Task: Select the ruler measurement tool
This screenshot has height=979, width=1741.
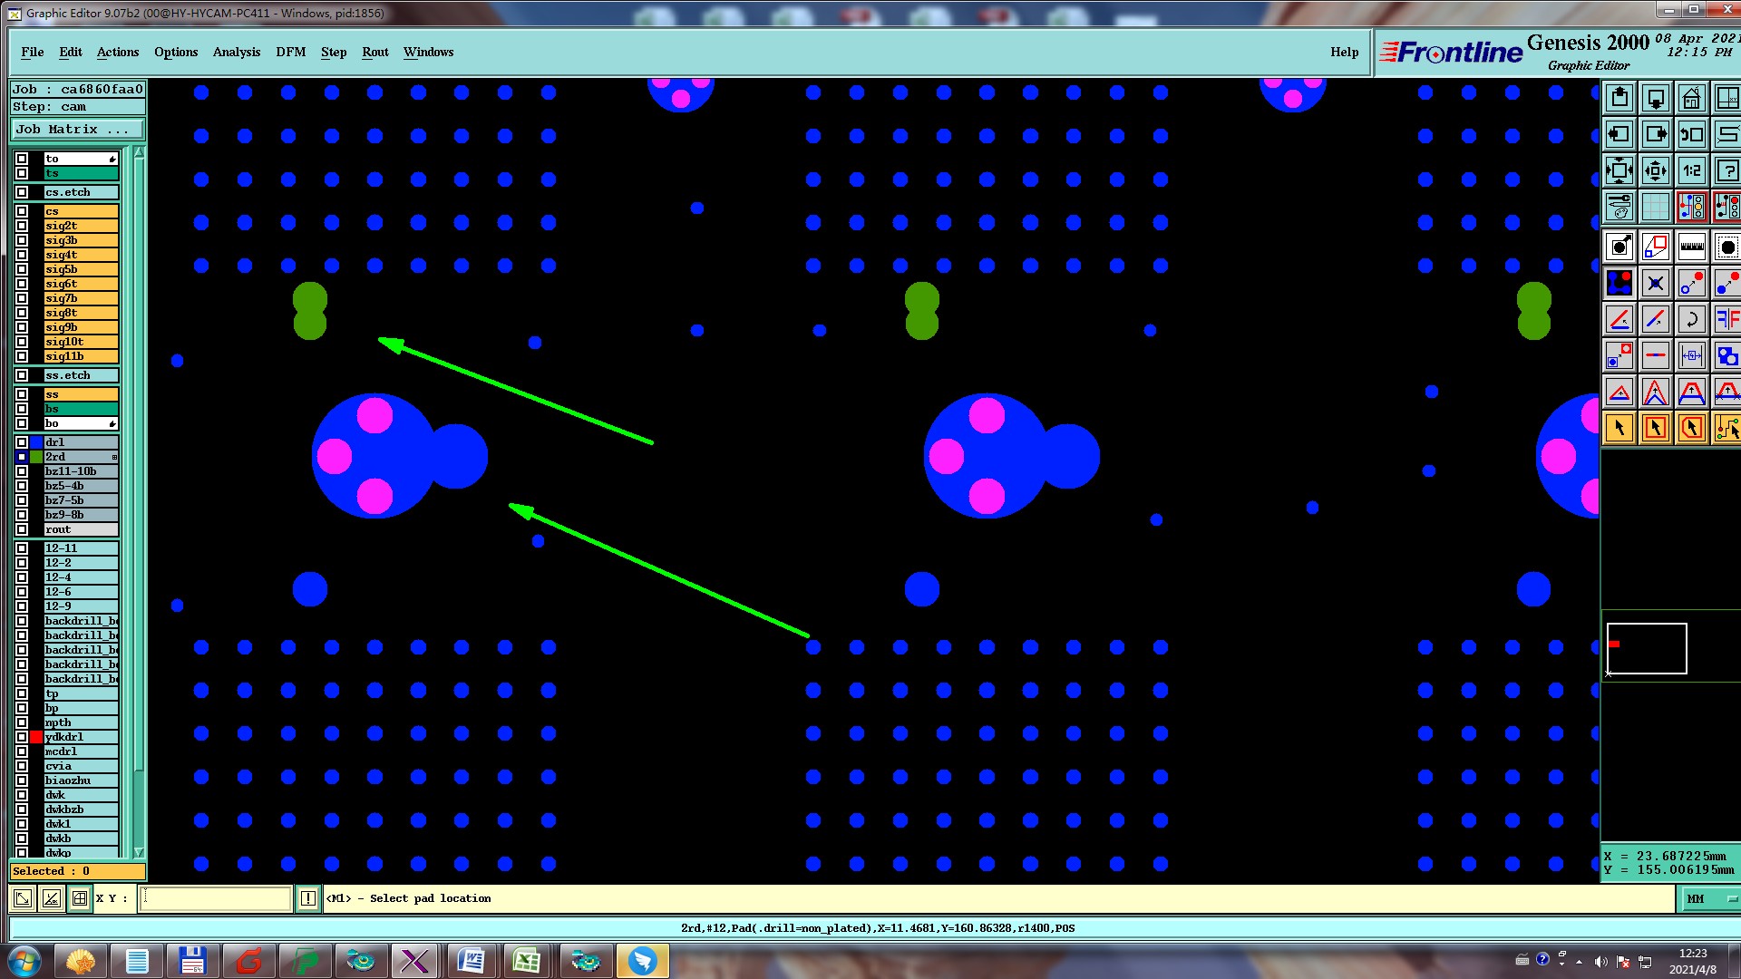Action: 1691,247
